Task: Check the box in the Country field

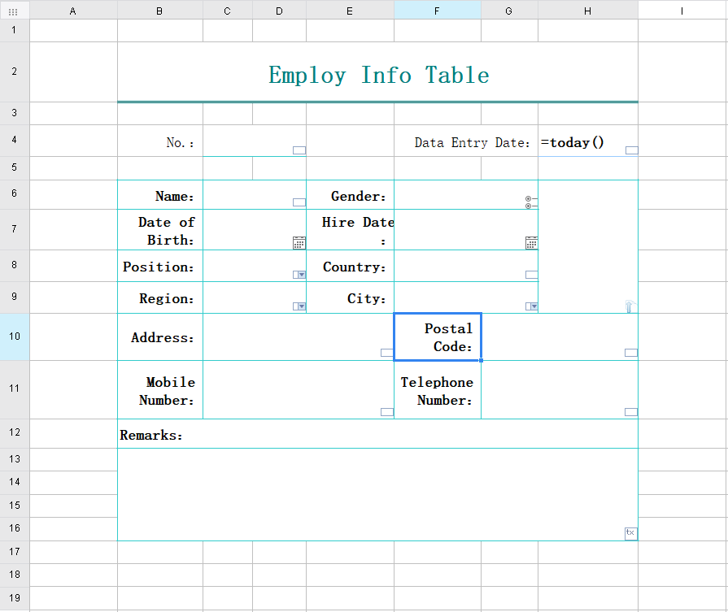Action: [530, 274]
